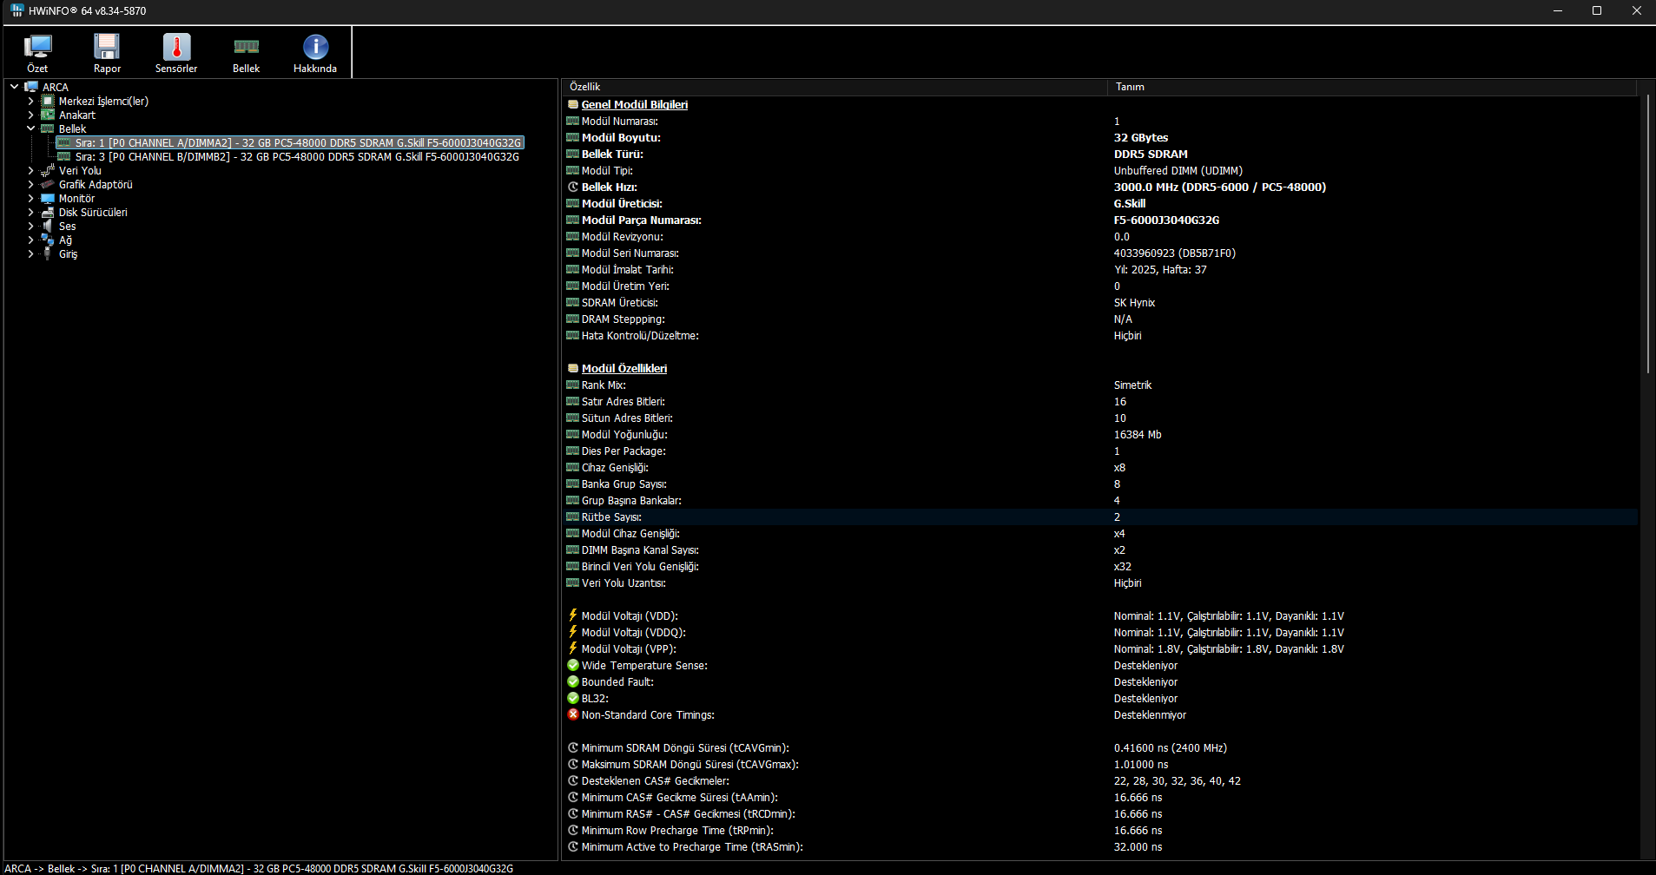Click the 22, 28, 30, 32, 36, 40, 42 value
Viewport: 1656px width, 875px height.
(x=1177, y=780)
